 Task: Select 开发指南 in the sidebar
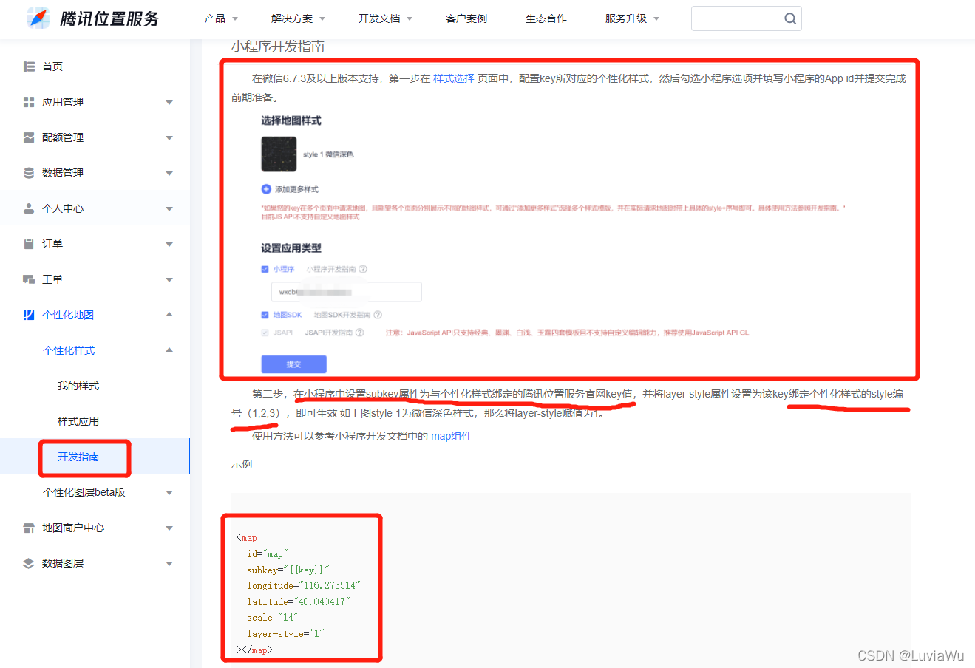click(78, 457)
